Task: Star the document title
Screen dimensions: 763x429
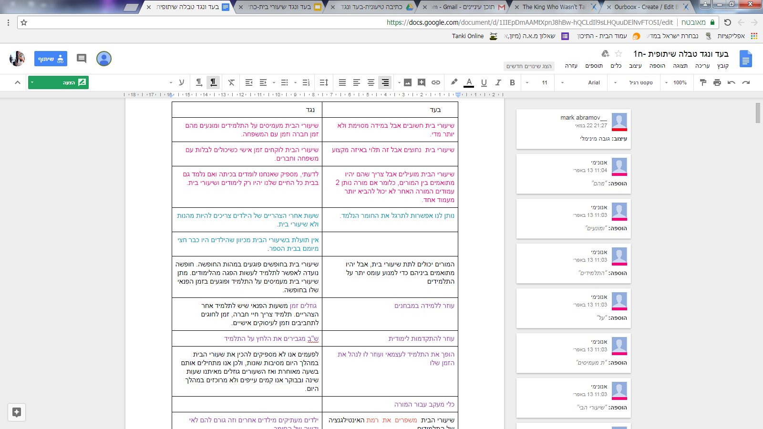Action: click(x=619, y=53)
